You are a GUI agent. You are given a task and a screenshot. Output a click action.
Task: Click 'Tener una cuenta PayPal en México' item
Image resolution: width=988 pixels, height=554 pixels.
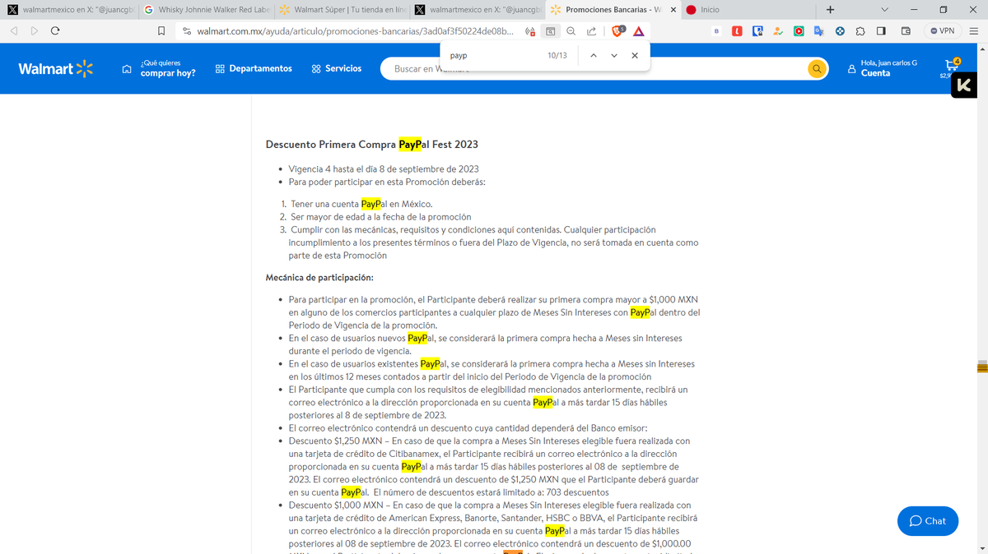point(361,204)
